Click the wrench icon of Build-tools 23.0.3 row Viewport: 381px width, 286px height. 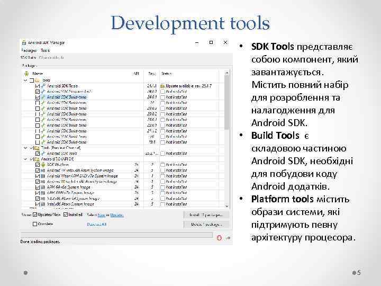pyautogui.click(x=43, y=108)
